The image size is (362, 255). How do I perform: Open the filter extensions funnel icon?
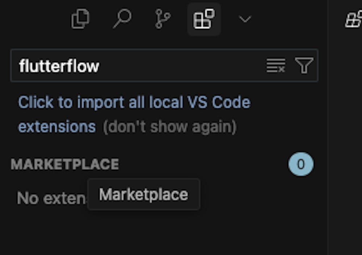(304, 65)
